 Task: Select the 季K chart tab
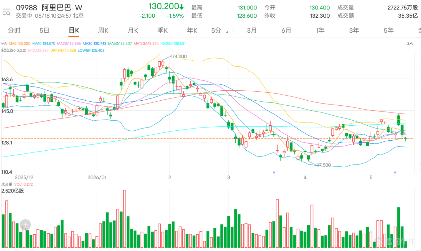pos(163,30)
